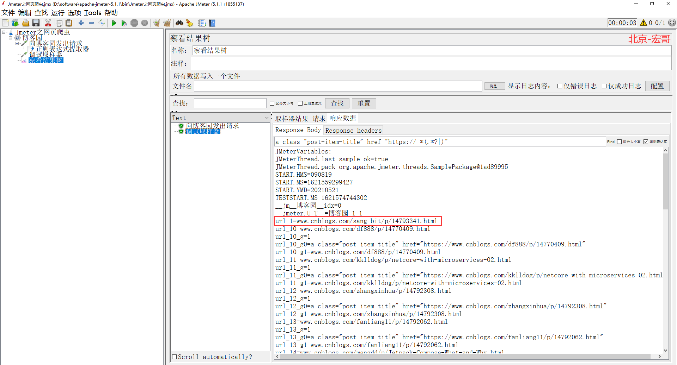The width and height of the screenshot is (677, 365).
Task: Collapse the Jmeter之网页爬虫 test plan node
Action: tap(4, 32)
